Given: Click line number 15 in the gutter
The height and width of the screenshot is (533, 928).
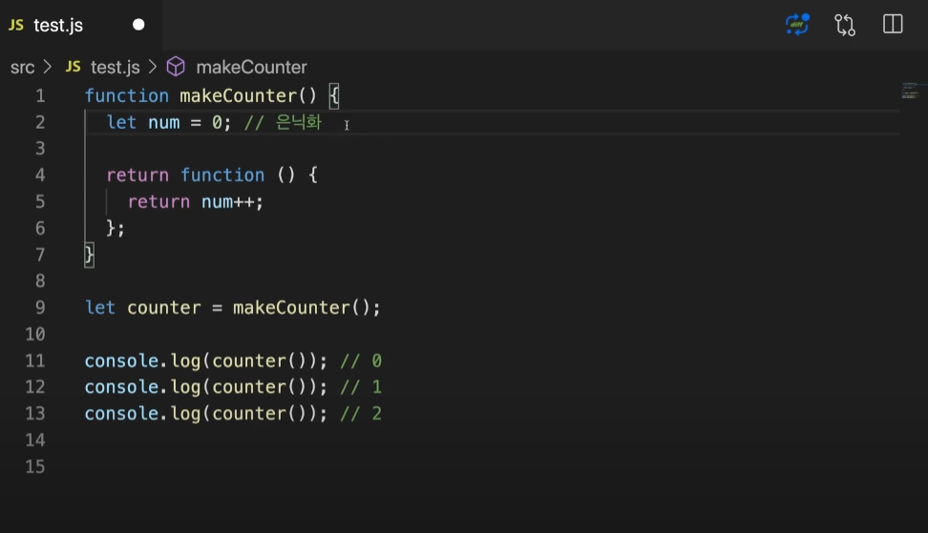Looking at the screenshot, I should click(35, 466).
